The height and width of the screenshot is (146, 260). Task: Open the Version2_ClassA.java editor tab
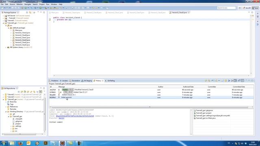[x=71, y=13]
